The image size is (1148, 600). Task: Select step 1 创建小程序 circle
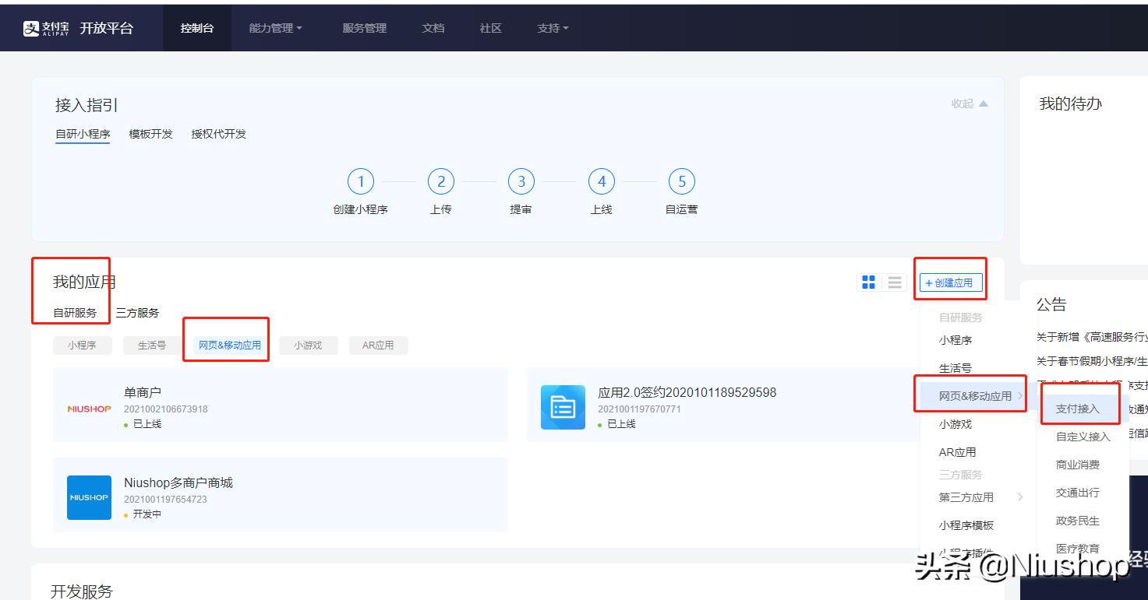click(361, 181)
